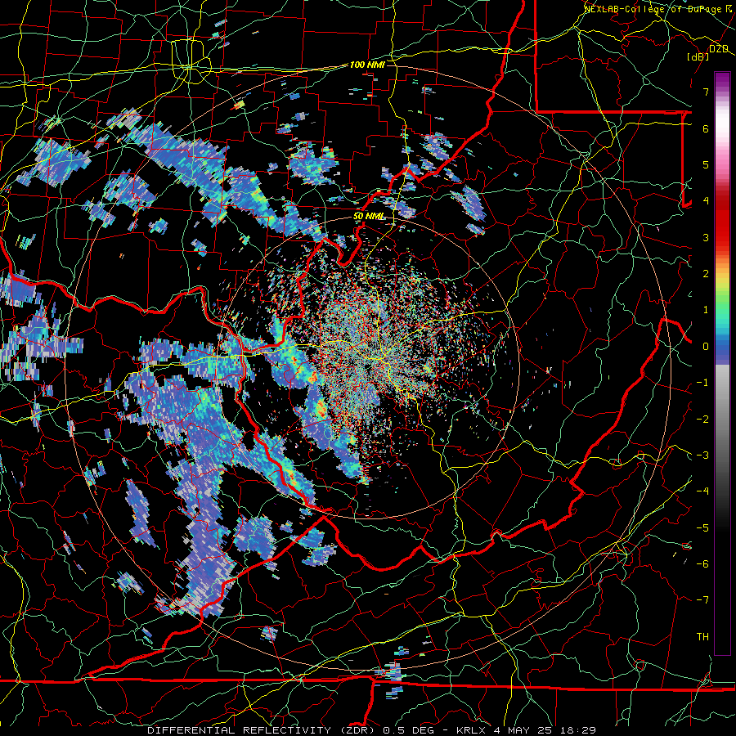Click the -5 value on the ZDR scale
736x736 pixels.
pyautogui.click(x=702, y=527)
